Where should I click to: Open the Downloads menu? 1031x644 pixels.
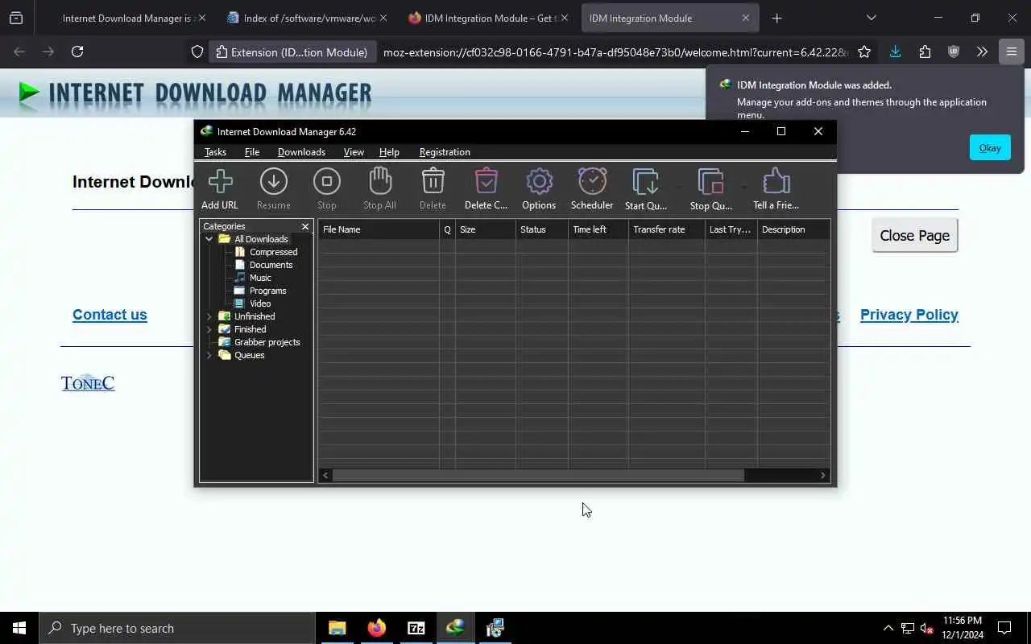[x=301, y=152]
